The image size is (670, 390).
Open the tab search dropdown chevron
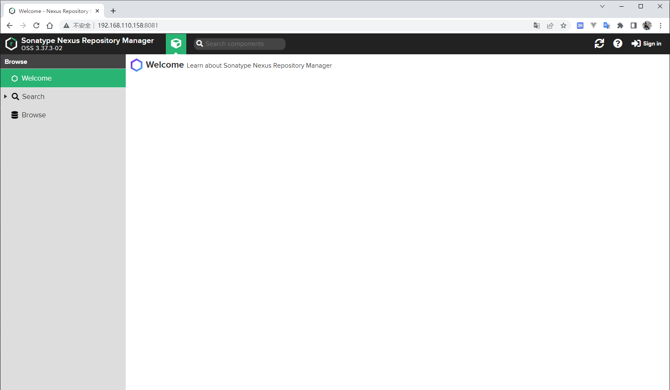602,6
